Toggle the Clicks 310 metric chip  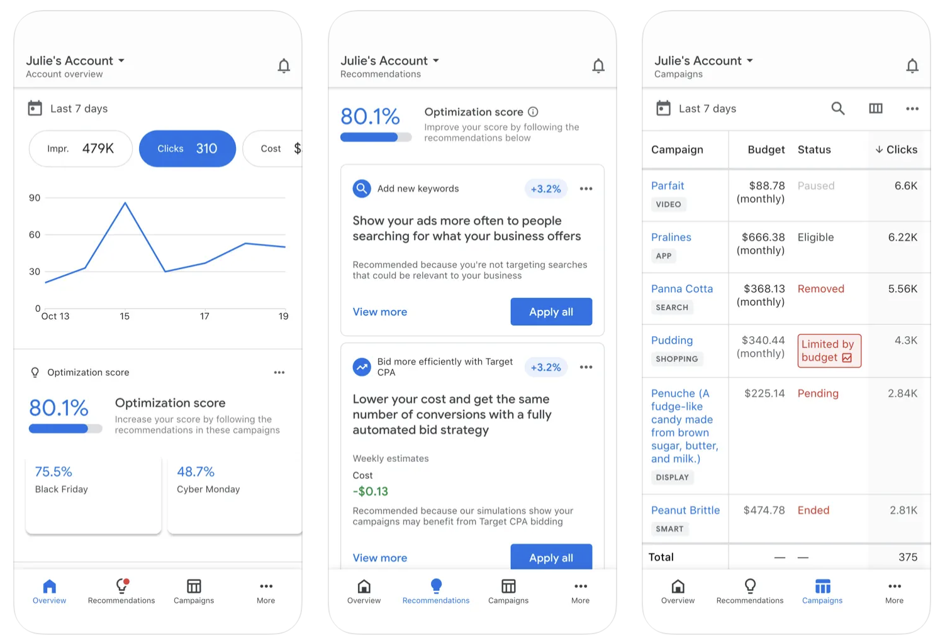click(x=187, y=148)
